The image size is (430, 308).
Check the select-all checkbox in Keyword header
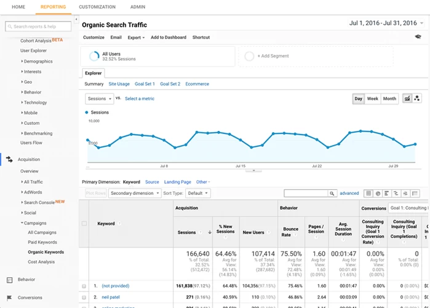pos(84,224)
